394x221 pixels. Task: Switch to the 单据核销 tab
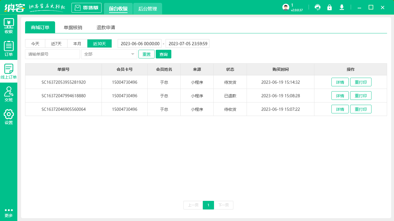(73, 27)
